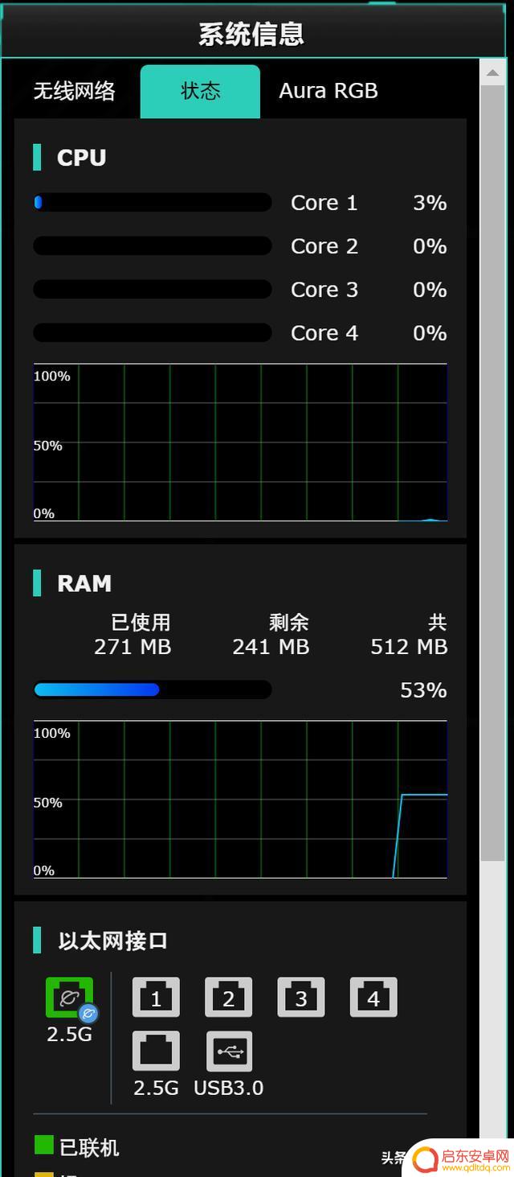Open the Aura RGB tab

point(328,91)
